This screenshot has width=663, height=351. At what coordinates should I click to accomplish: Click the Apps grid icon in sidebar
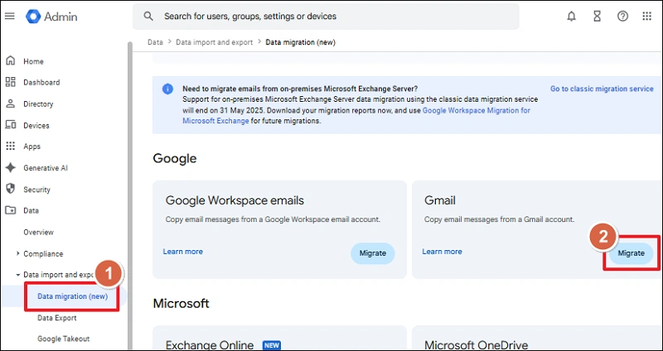click(11, 147)
